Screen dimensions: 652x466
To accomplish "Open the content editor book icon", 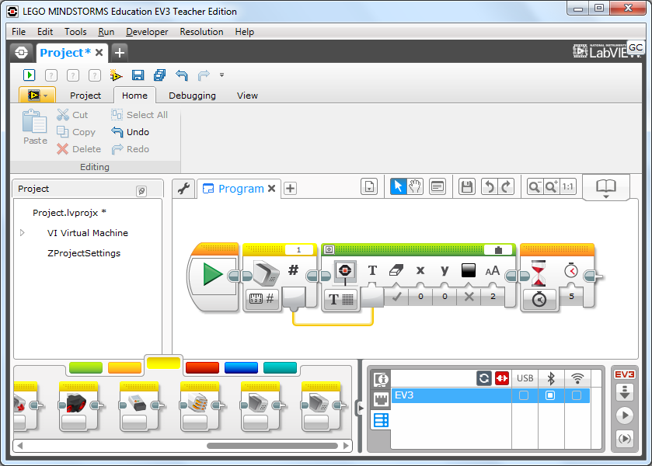I will tap(606, 187).
